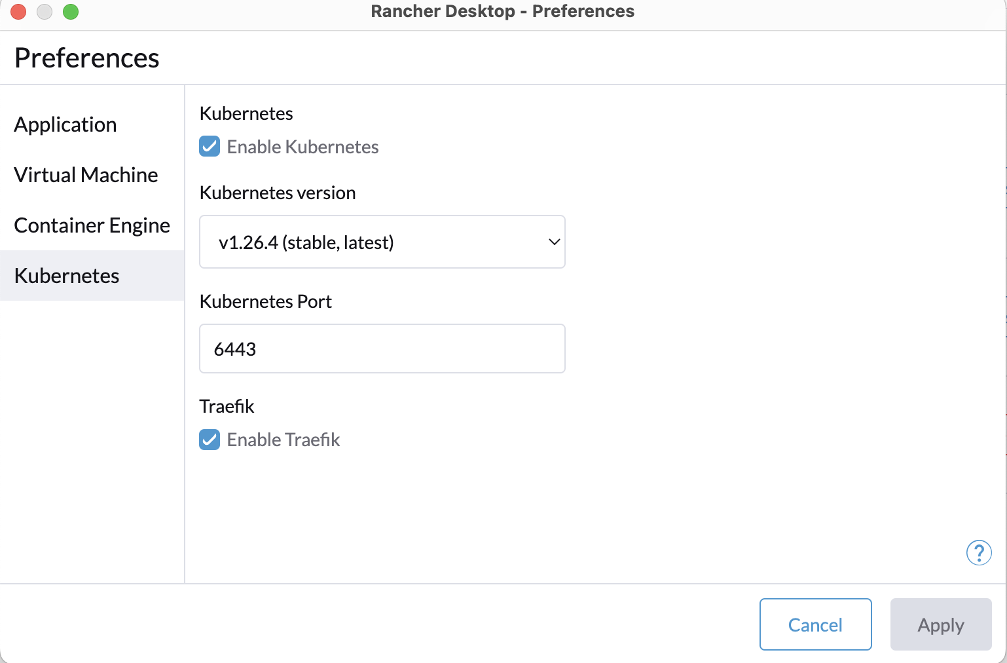Viewport: 1007px width, 663px height.
Task: Open the help question mark icon
Action: point(979,553)
